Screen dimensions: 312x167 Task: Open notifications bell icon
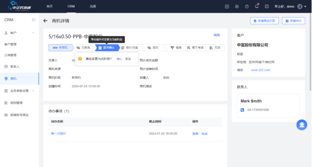(x=257, y=6)
